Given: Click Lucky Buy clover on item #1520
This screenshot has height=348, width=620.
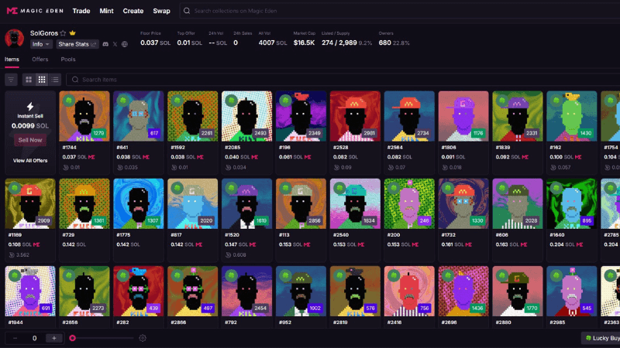Looking at the screenshot, I should [x=231, y=188].
